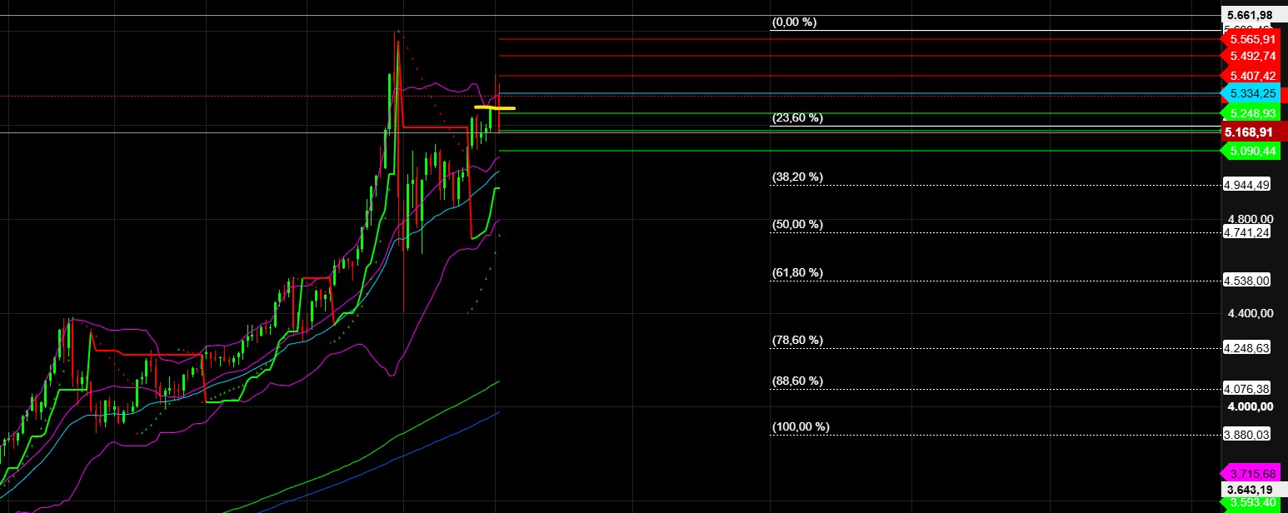Select the green 5.090,44 support level marker
Image resolution: width=1288 pixels, height=513 pixels.
coord(1252,151)
